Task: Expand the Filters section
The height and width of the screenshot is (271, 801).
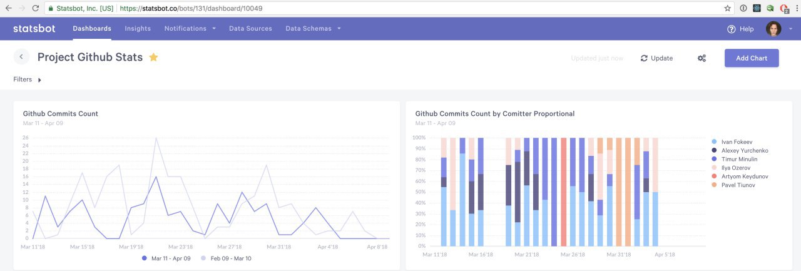Action: pyautogui.click(x=28, y=79)
